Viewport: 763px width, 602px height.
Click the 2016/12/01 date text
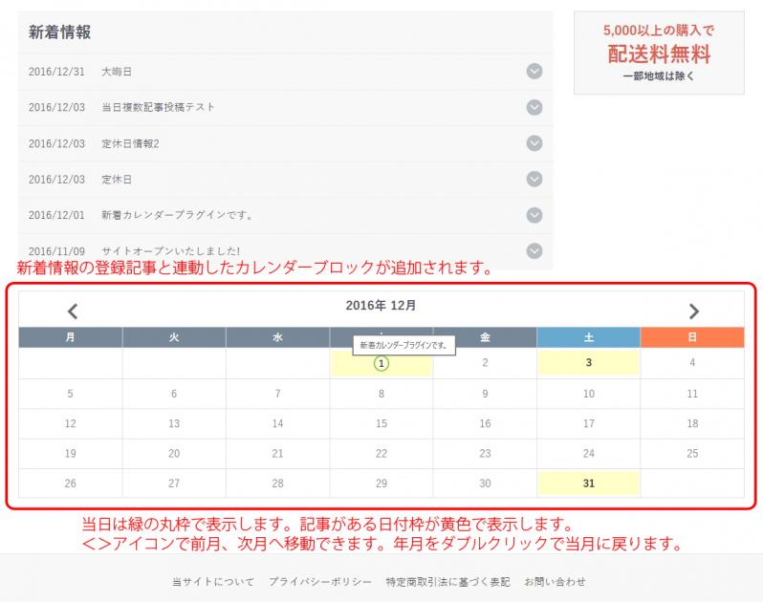coord(56,215)
